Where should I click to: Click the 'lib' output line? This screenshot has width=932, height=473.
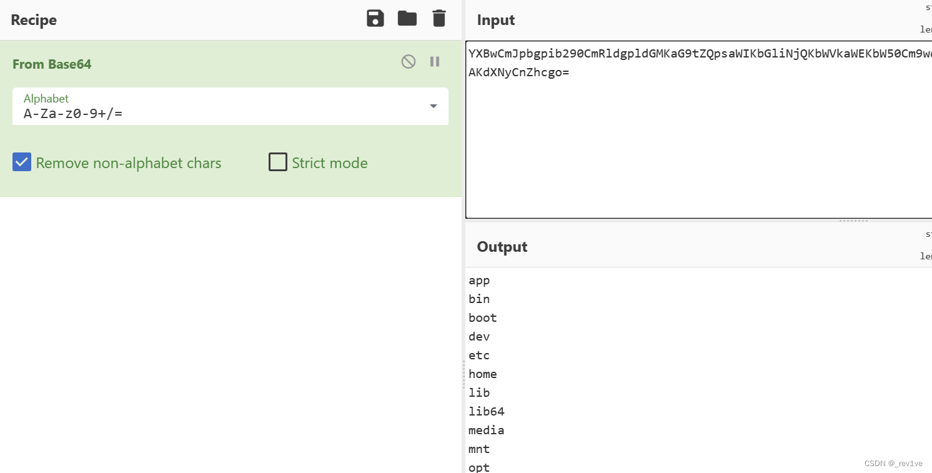[x=479, y=392]
